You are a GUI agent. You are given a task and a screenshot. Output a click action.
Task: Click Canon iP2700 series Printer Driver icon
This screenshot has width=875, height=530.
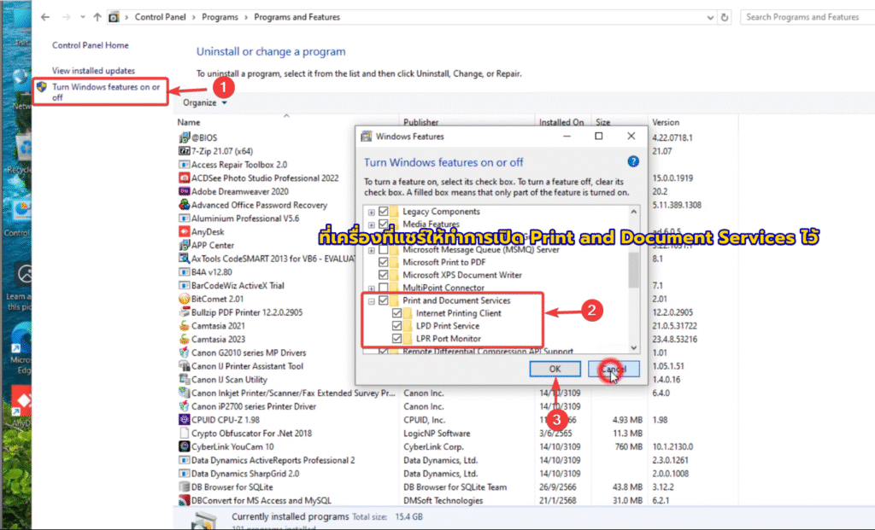185,406
